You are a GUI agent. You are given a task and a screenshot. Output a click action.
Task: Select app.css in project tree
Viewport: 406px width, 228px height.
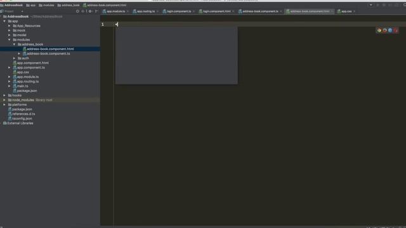23,72
